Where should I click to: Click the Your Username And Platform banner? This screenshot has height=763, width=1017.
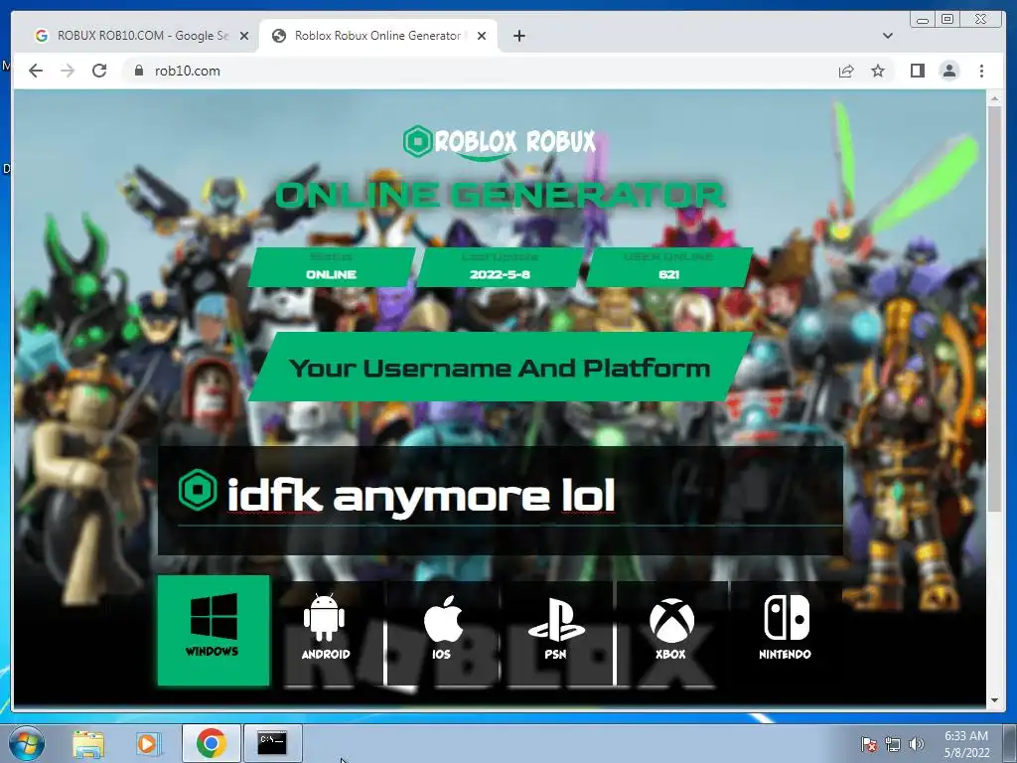tap(501, 368)
